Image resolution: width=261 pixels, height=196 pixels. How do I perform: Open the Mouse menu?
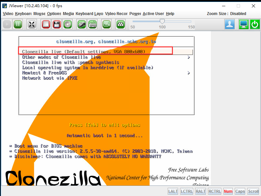pos(39,14)
